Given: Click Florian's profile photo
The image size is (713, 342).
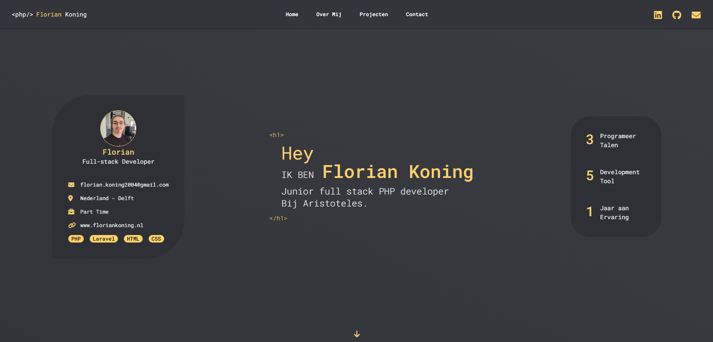Looking at the screenshot, I should click(x=118, y=128).
